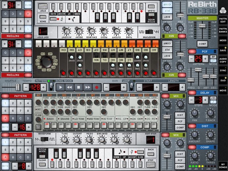
Task: Click the SAVE button in sidebar
Action: coord(223,50)
